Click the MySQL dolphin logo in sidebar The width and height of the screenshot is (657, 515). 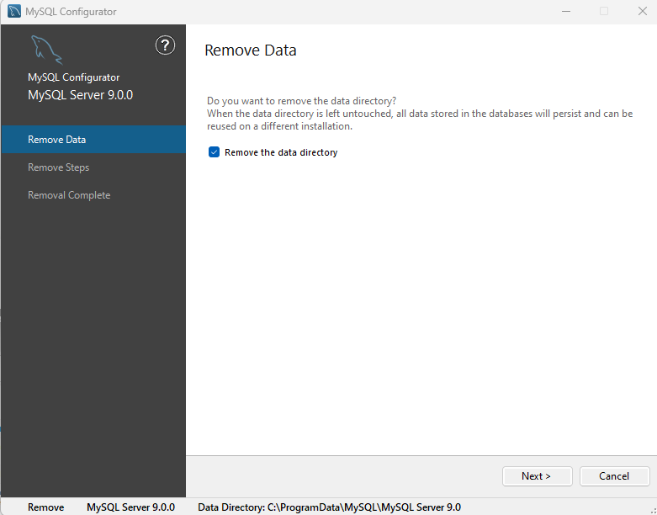tap(46, 50)
